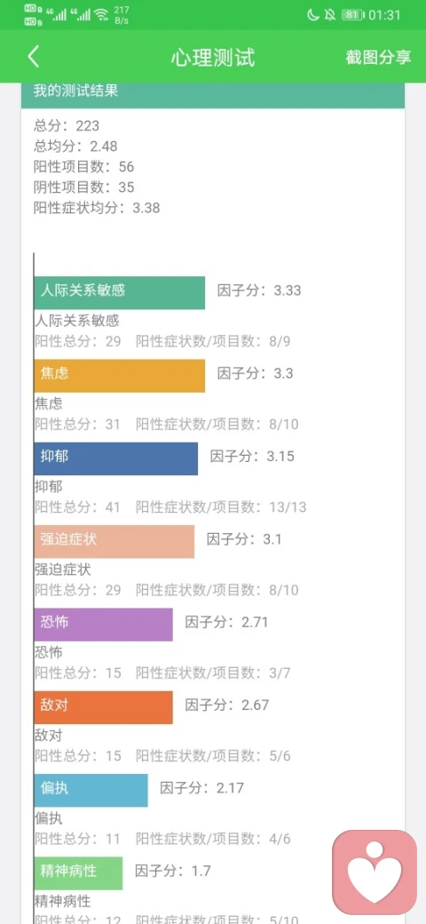Screen dimensions: 426x924
Task: Tap the 总分：223 score line
Action: tap(67, 125)
